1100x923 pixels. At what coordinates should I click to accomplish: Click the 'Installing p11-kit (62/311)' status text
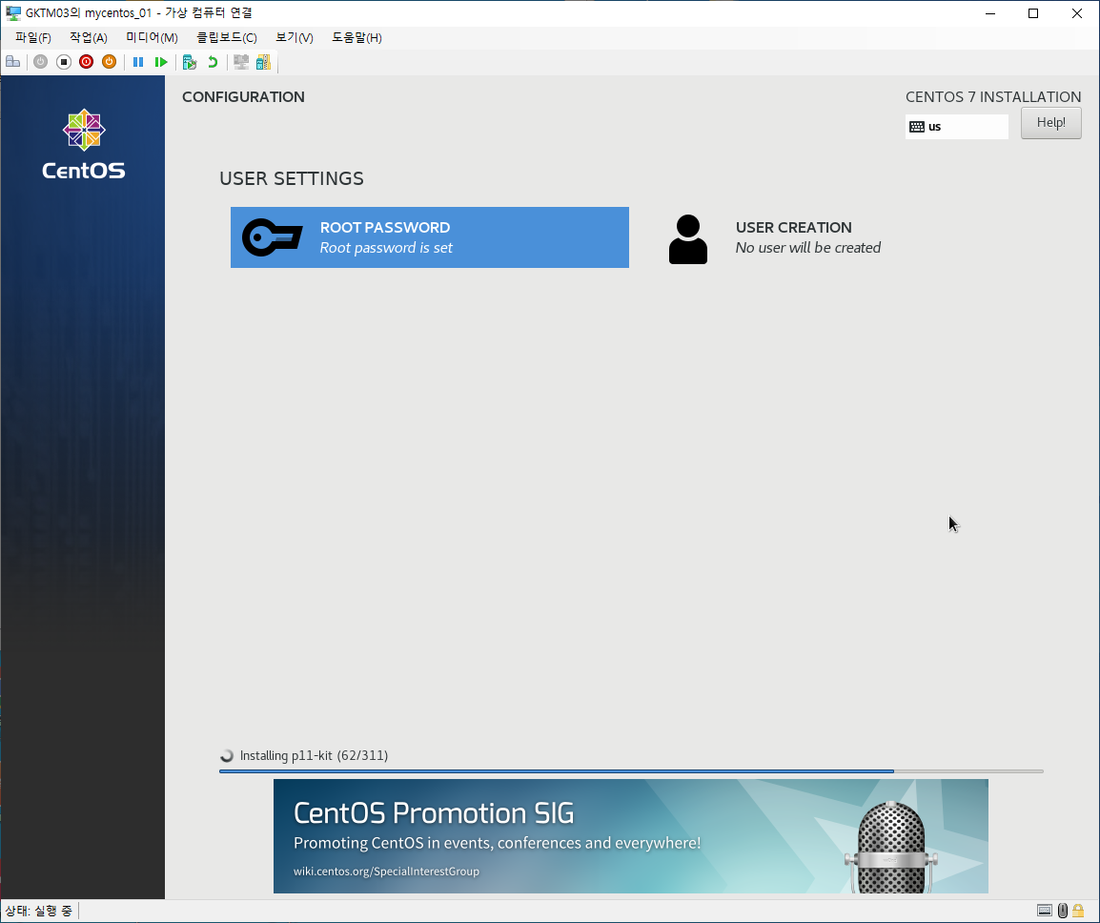(x=314, y=755)
